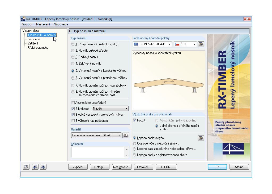Uncheck S volně nasazeným vrcholovým klínem

72,114
